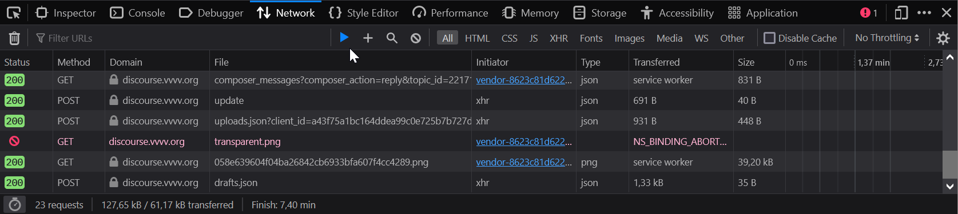This screenshot has height=214, width=958.
Task: Filter requests by Fonts type
Action: [591, 38]
